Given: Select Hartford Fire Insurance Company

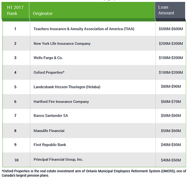Looking at the screenshot, I should pyautogui.click(x=61, y=101).
